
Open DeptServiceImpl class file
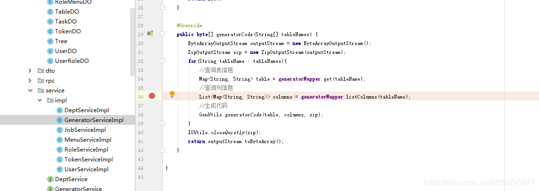coord(87,110)
